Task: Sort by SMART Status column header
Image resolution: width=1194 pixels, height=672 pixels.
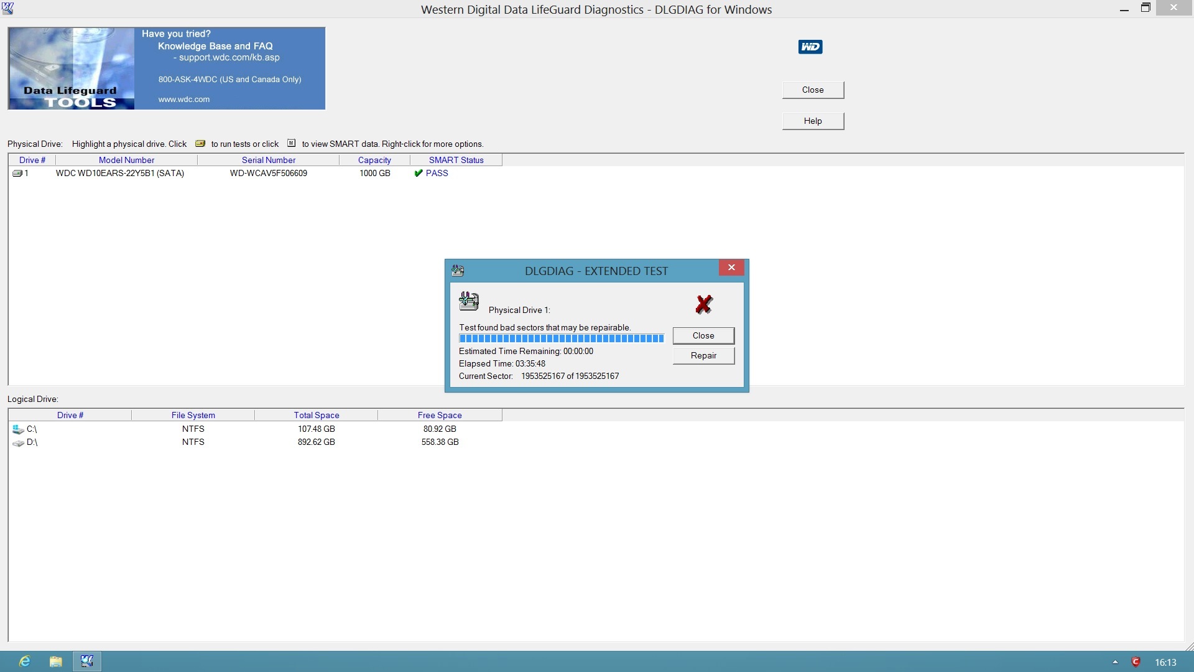Action: coord(456,161)
